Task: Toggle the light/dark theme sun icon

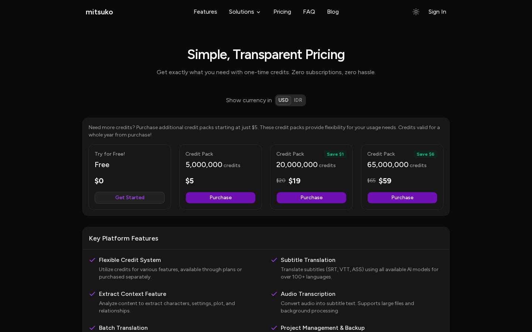Action: pos(416,12)
